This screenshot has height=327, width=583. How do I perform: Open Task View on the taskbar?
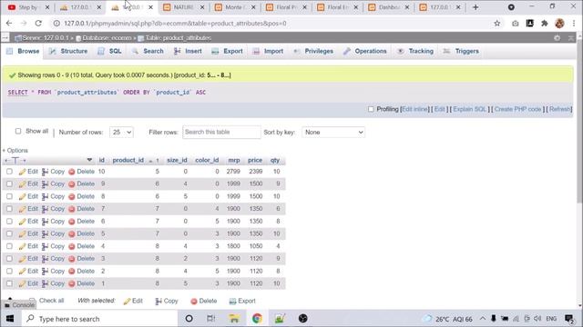(x=211, y=319)
